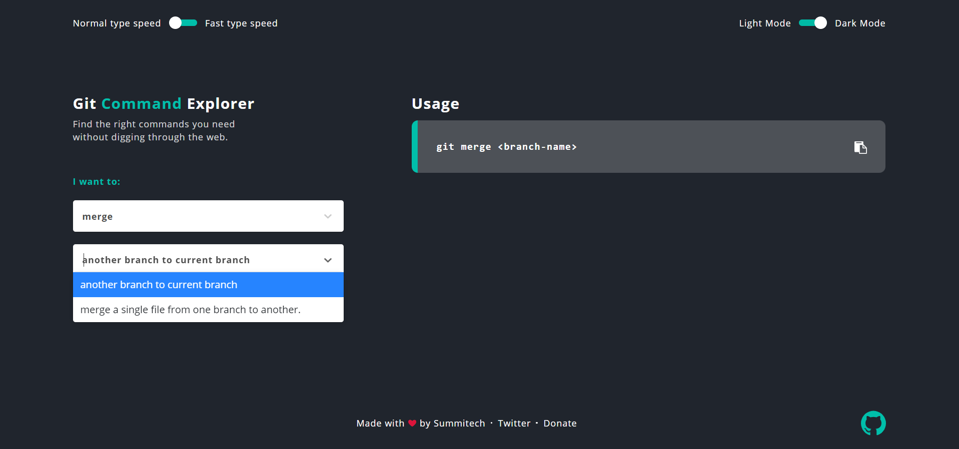Viewport: 959px width, 449px height.
Task: Open the Twitter link in footer
Action: click(x=514, y=423)
